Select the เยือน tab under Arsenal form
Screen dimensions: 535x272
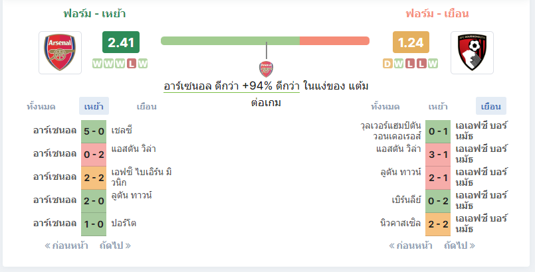[146, 106]
